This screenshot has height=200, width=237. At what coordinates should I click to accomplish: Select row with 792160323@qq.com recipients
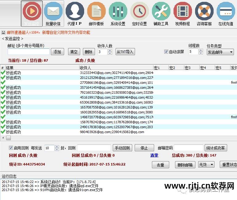point(118,92)
